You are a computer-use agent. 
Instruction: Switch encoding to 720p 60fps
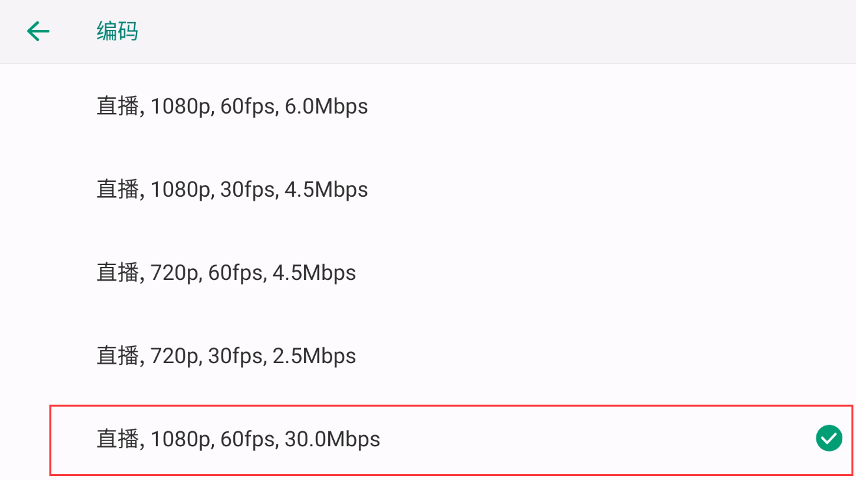point(428,273)
